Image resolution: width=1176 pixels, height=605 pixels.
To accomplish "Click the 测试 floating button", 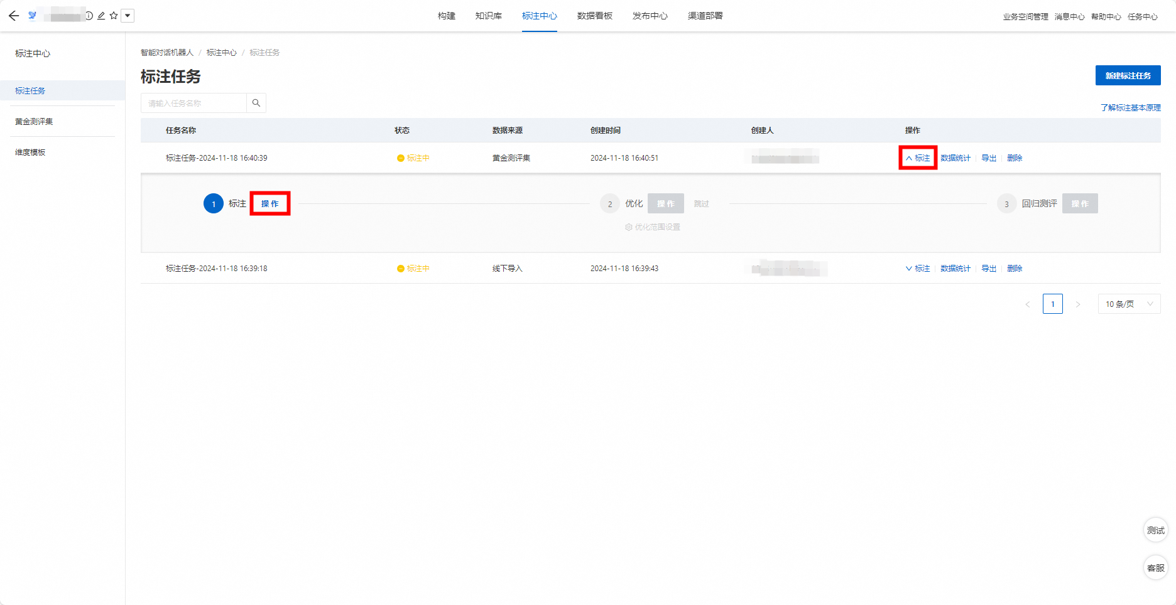I will coord(1156,530).
